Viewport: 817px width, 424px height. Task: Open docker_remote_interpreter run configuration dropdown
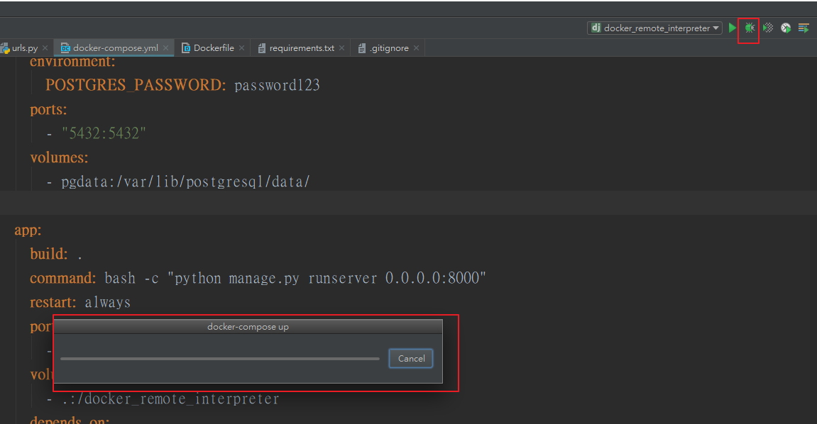coord(654,28)
